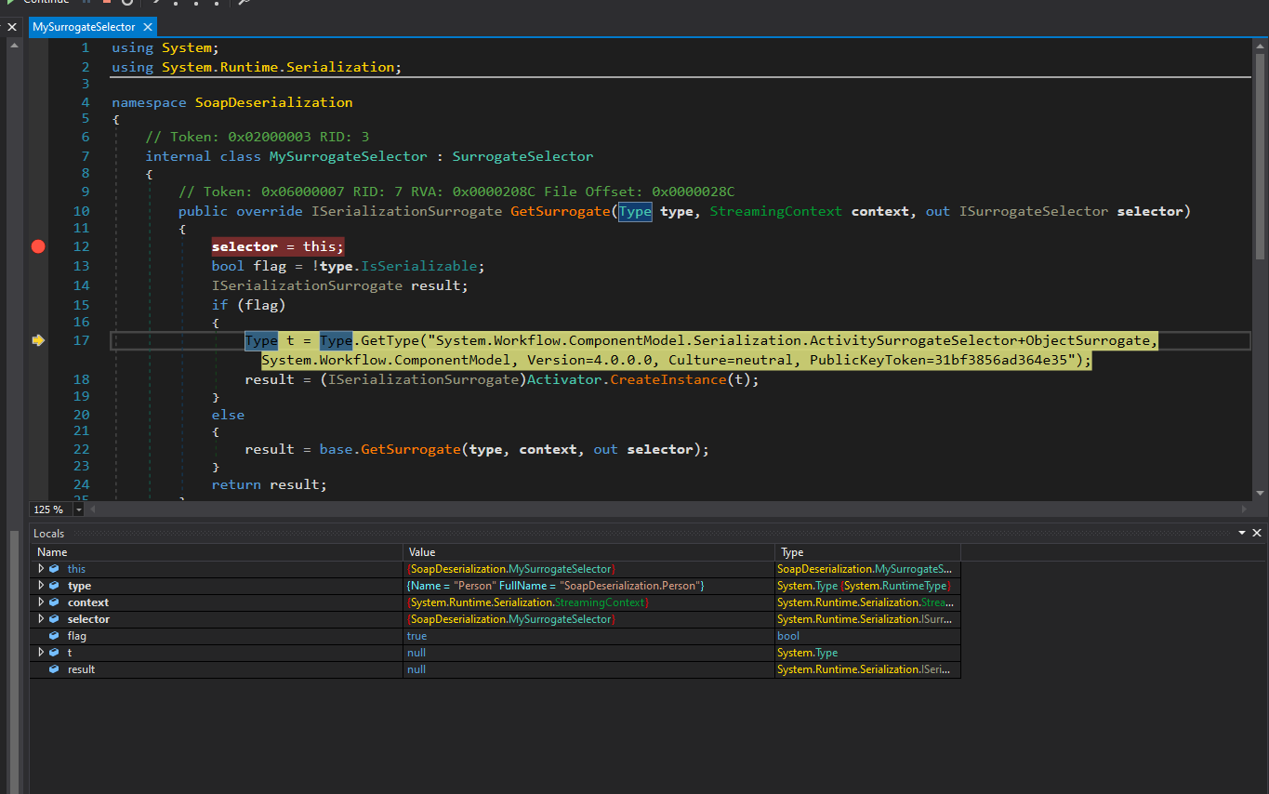
Task: Open the Locals panel options dropdown arrow
Action: click(x=1242, y=533)
